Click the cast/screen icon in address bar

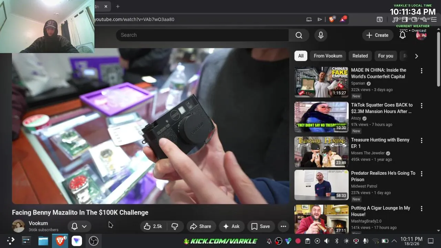pyautogui.click(x=309, y=19)
